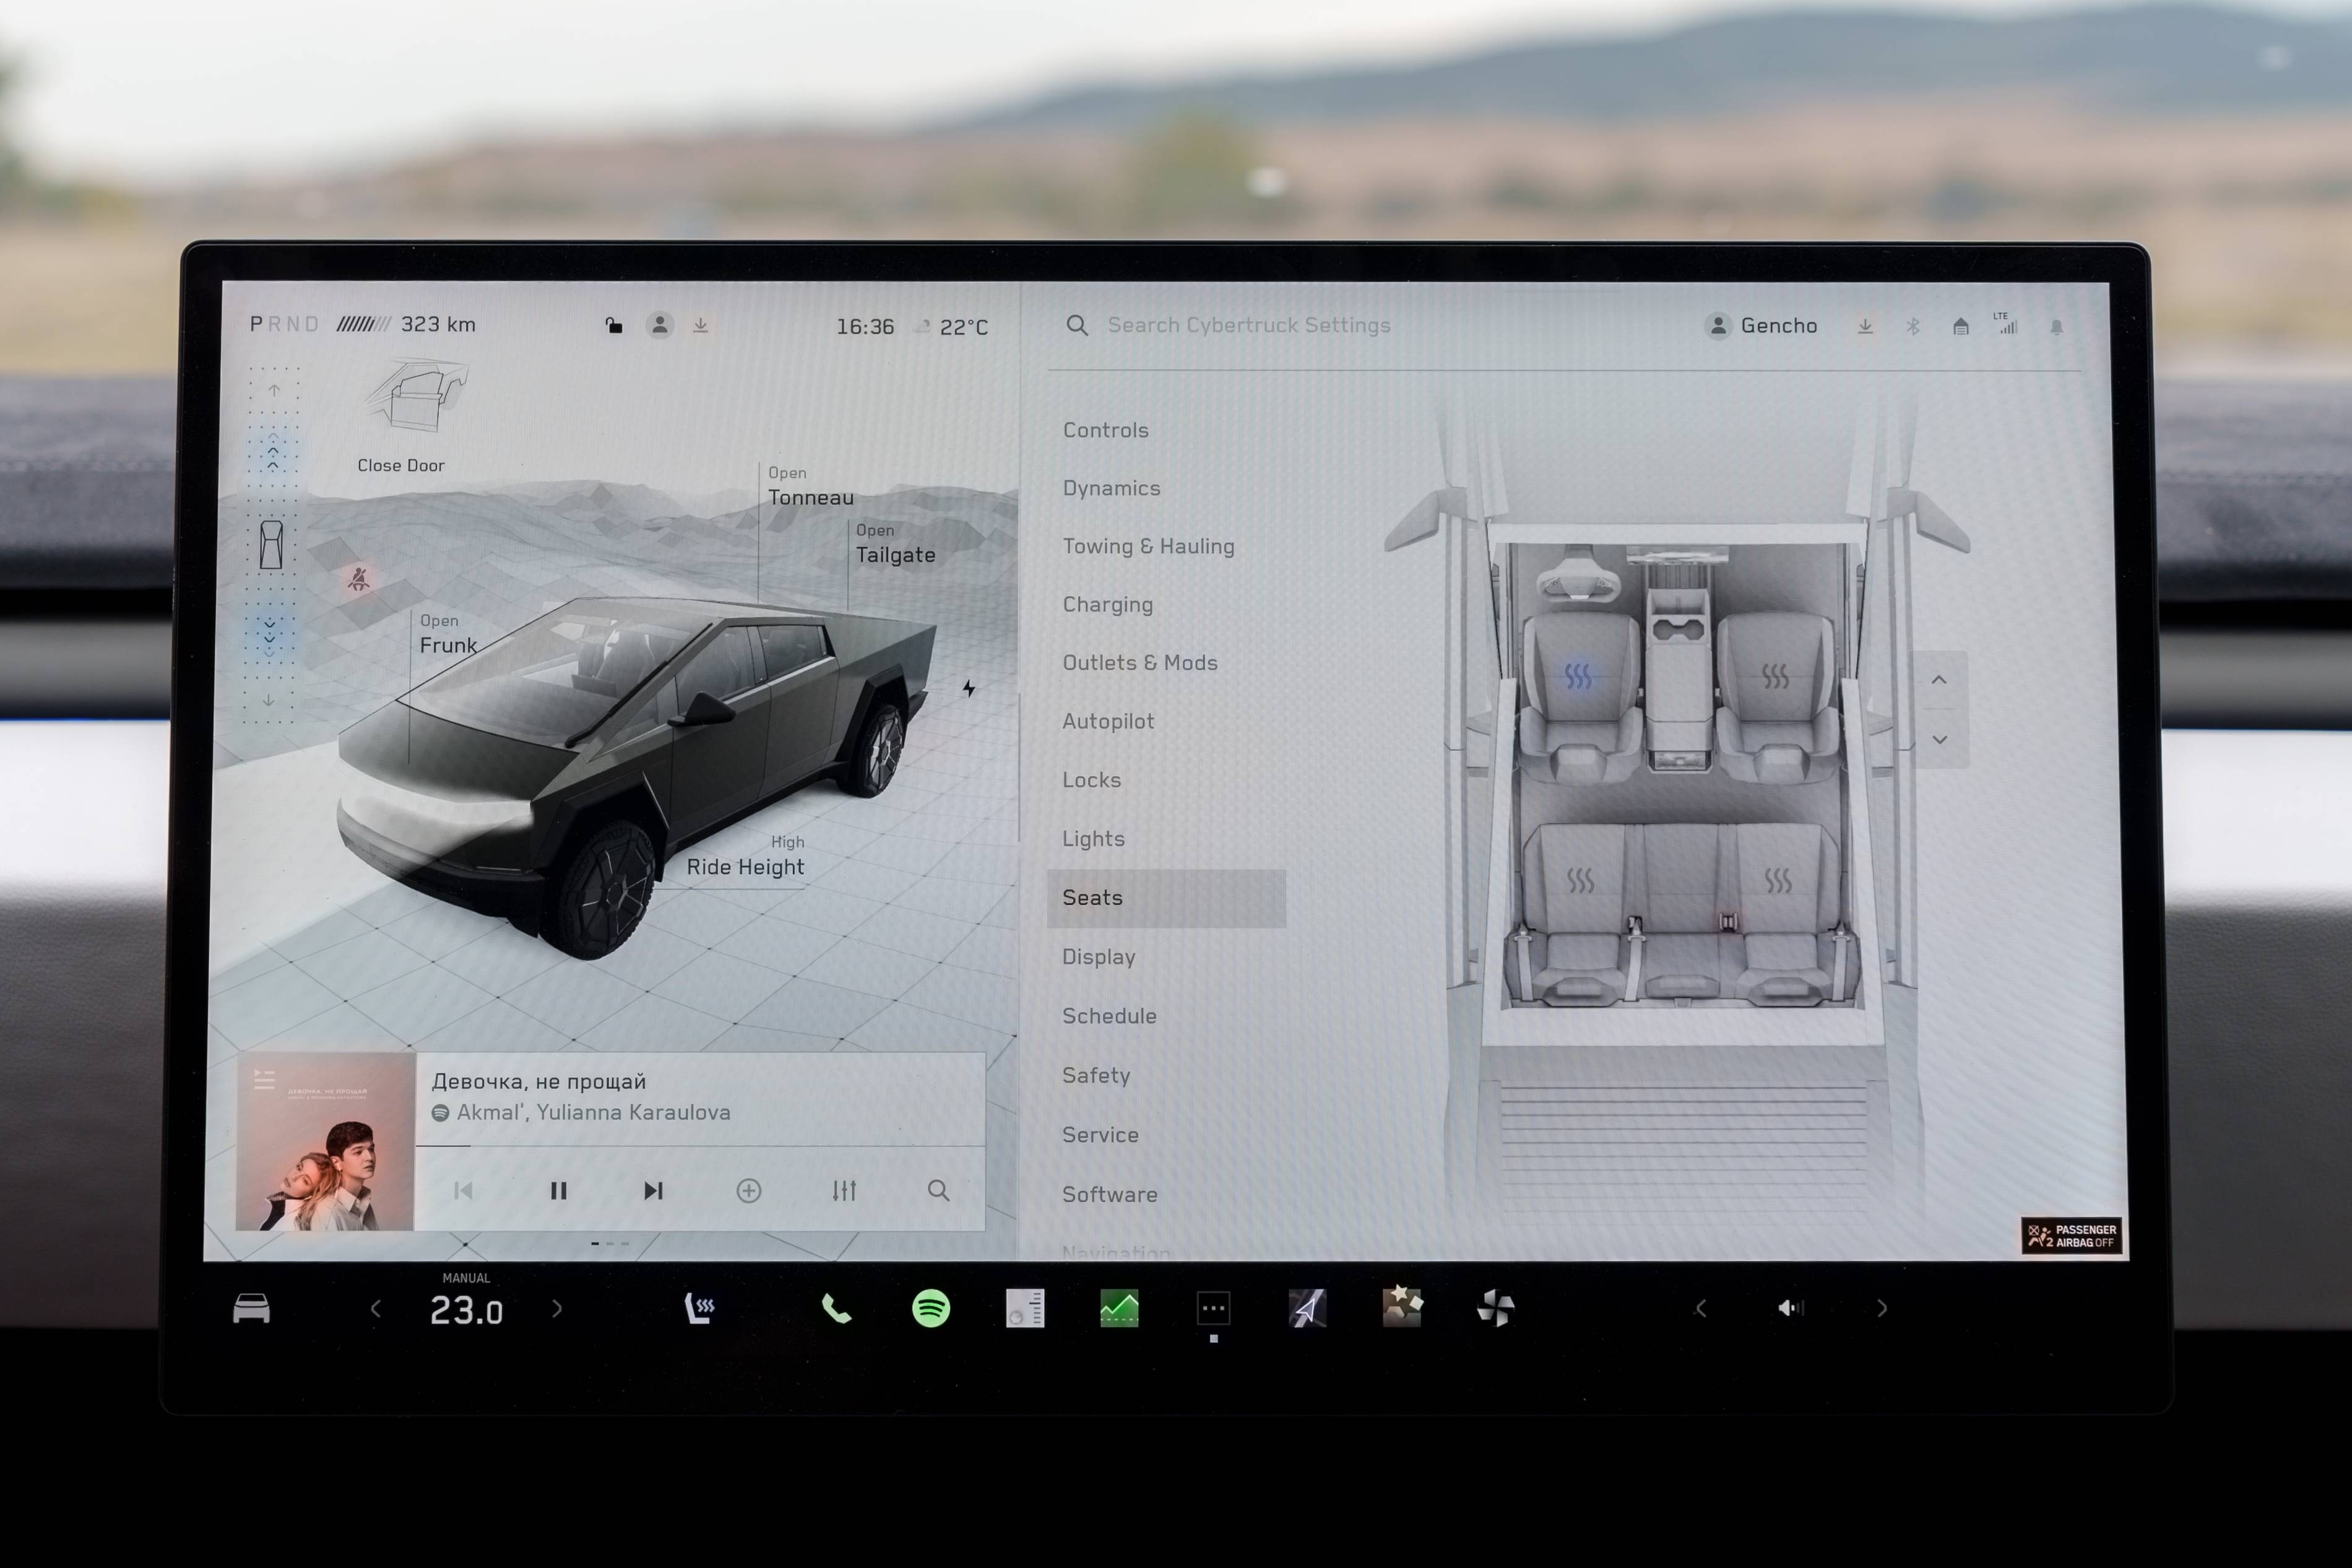The height and width of the screenshot is (1568, 2352).
Task: Open the seat heater climate icon
Action: tap(699, 1308)
